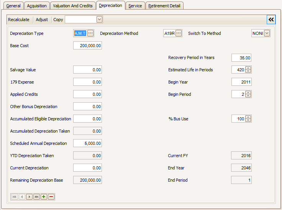This screenshot has width=282, height=210.
Task: Go to previous record arrow
Action: click(x=22, y=197)
